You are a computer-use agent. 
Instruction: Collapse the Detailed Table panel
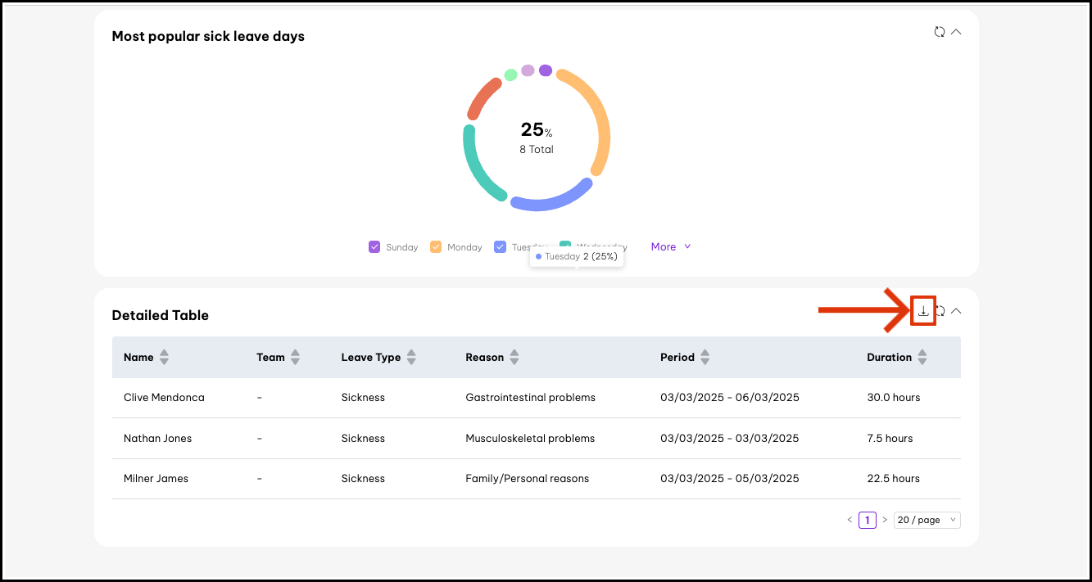pyautogui.click(x=956, y=311)
